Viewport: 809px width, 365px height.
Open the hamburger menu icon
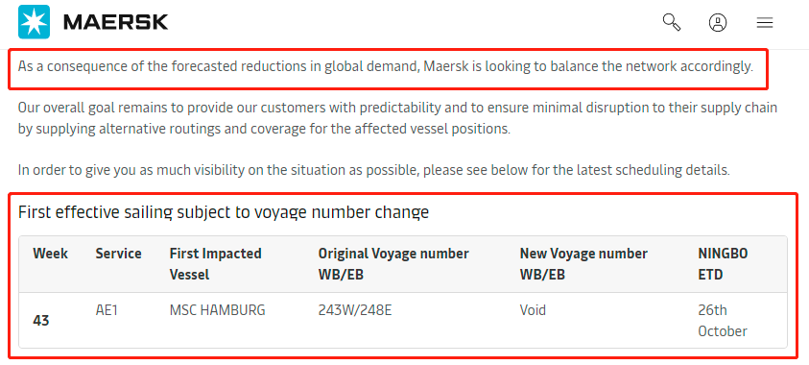pos(765,23)
